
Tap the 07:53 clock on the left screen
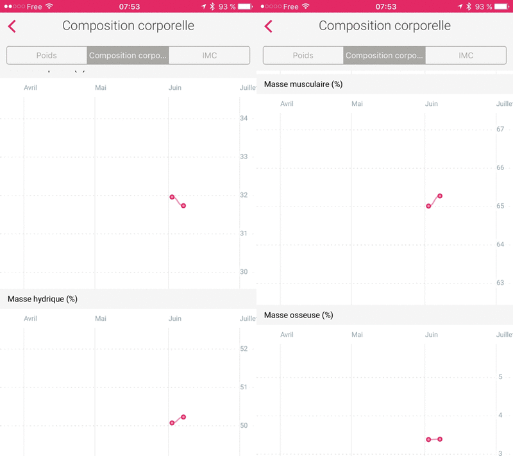coord(130,6)
